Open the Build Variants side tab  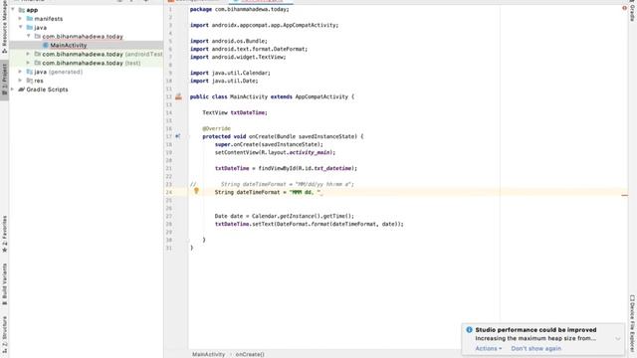click(4, 285)
